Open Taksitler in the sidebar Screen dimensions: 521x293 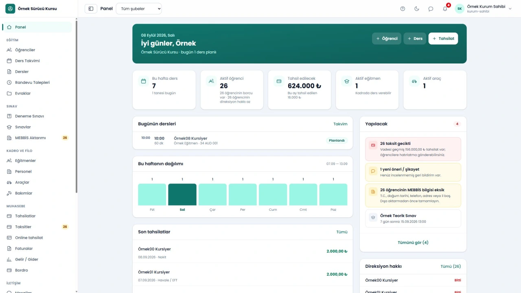pyautogui.click(x=37, y=227)
